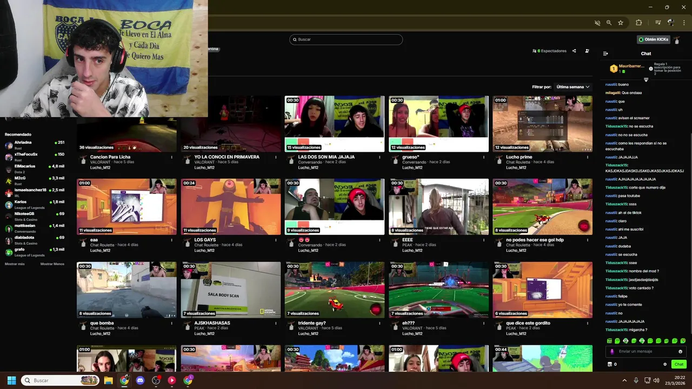Image resolution: width=692 pixels, height=389 pixels.
Task: Open recommended channel NikoteeGB
Action: (34, 216)
